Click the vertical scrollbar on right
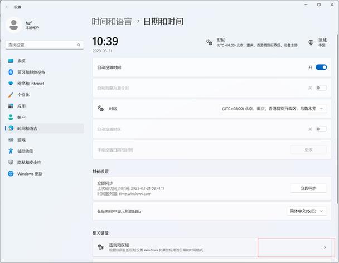Viewport: 339px width, 263px height. [337, 119]
